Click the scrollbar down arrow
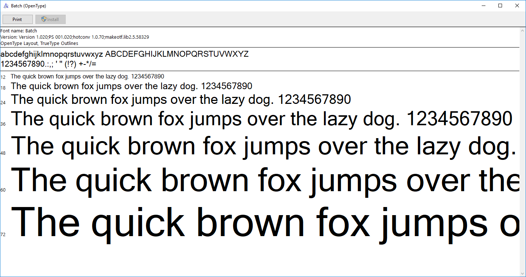 point(523,273)
